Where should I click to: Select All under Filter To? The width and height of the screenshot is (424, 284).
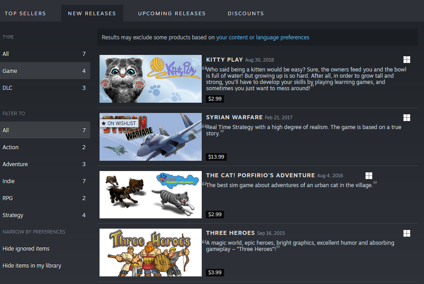tap(45, 130)
